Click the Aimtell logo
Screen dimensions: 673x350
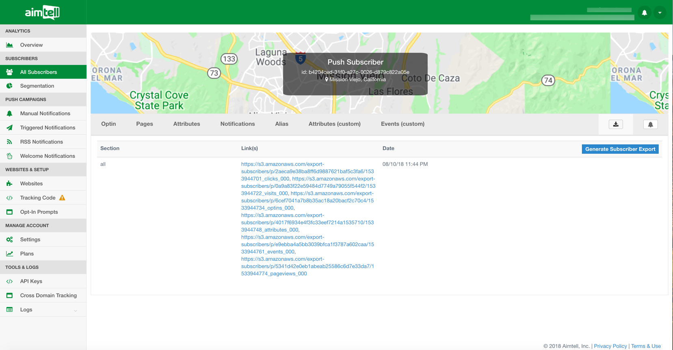(x=42, y=13)
